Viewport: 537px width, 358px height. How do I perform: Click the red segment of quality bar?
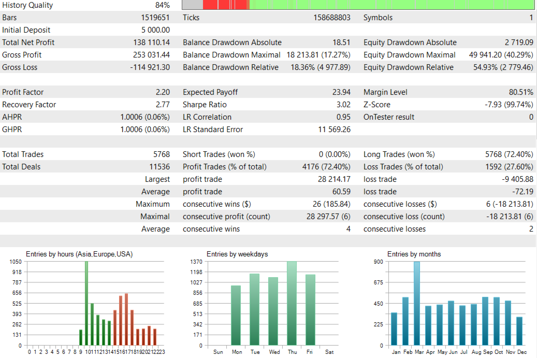pyautogui.click(x=226, y=5)
